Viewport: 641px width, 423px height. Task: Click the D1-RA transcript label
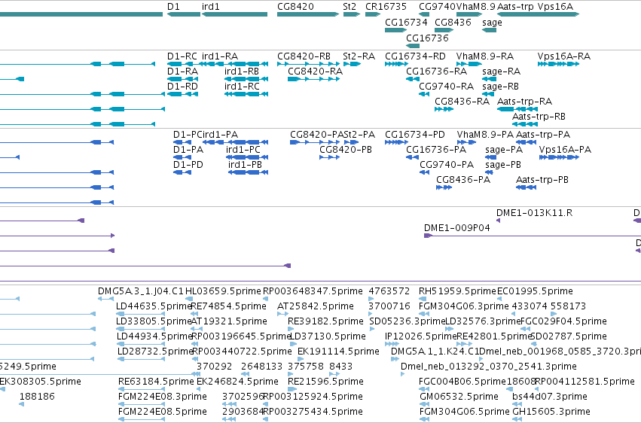(182, 71)
